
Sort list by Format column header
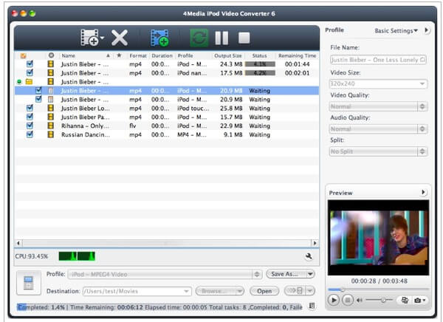click(138, 55)
